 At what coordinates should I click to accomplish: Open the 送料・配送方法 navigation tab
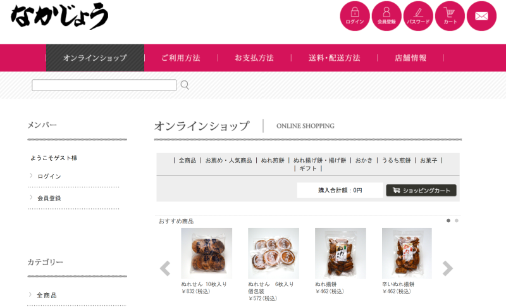point(335,58)
